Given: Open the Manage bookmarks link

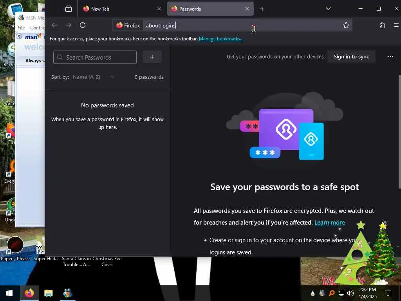Looking at the screenshot, I should (221, 39).
